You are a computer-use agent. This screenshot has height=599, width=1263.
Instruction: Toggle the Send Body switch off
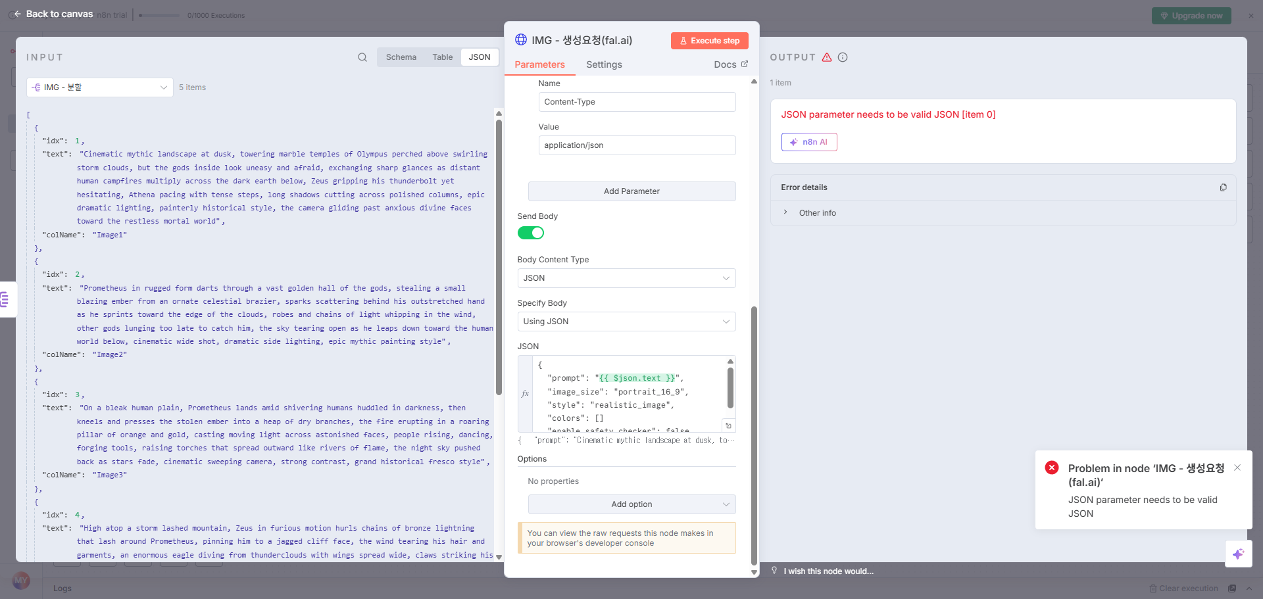[x=531, y=233]
